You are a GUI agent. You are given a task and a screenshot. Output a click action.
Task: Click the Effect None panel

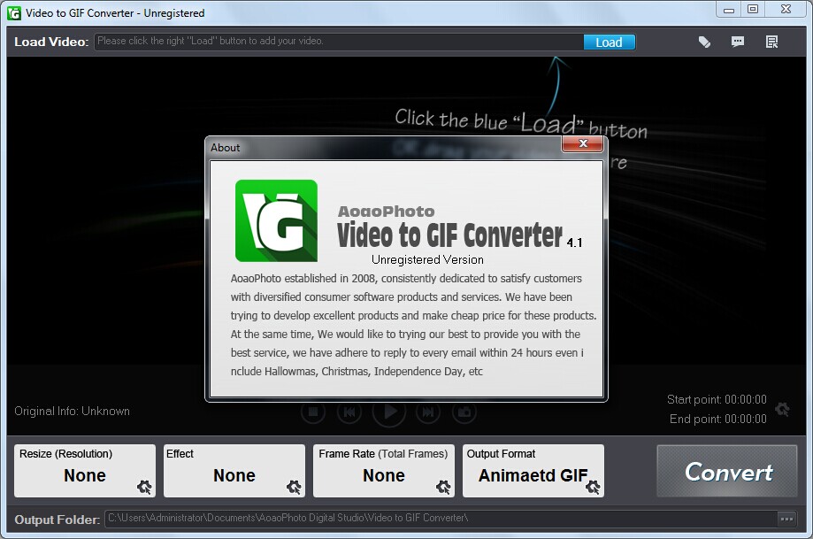click(x=234, y=471)
